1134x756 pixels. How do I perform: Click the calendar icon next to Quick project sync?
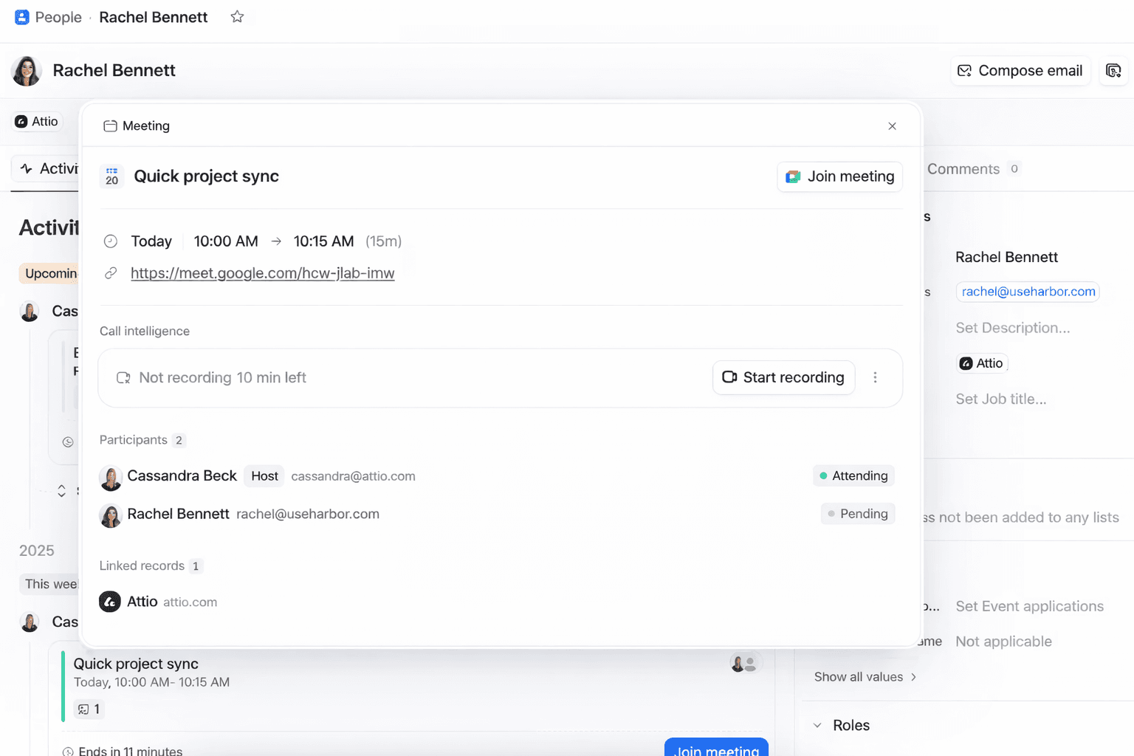point(111,176)
